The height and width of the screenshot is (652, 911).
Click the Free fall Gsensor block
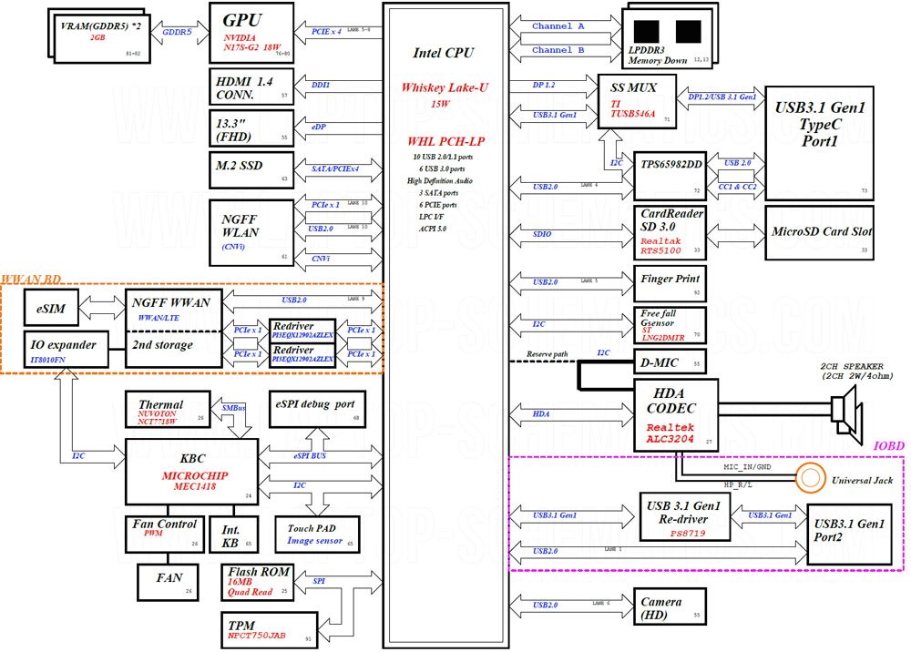pyautogui.click(x=670, y=325)
